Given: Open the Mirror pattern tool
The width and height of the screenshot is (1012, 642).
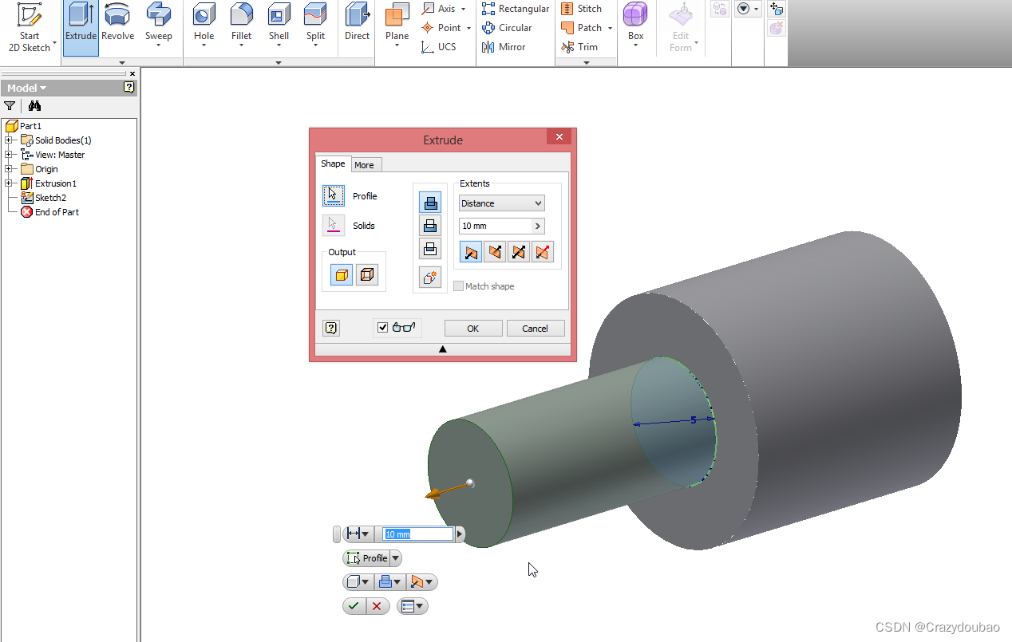Looking at the screenshot, I should (x=504, y=47).
